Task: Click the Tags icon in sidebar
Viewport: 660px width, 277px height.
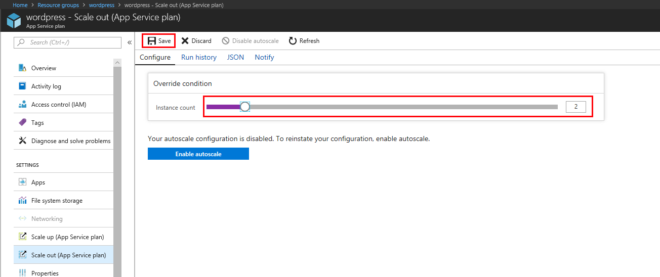Action: tap(22, 122)
